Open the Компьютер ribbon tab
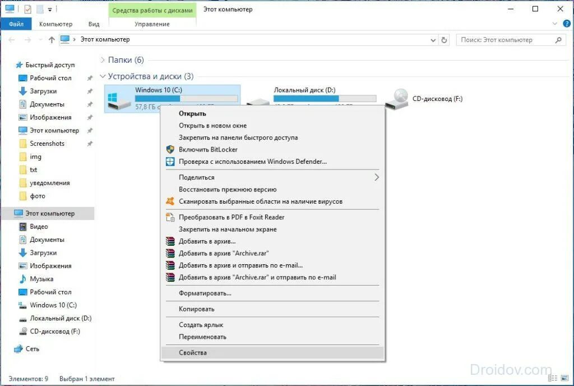The image size is (574, 386). (55, 24)
